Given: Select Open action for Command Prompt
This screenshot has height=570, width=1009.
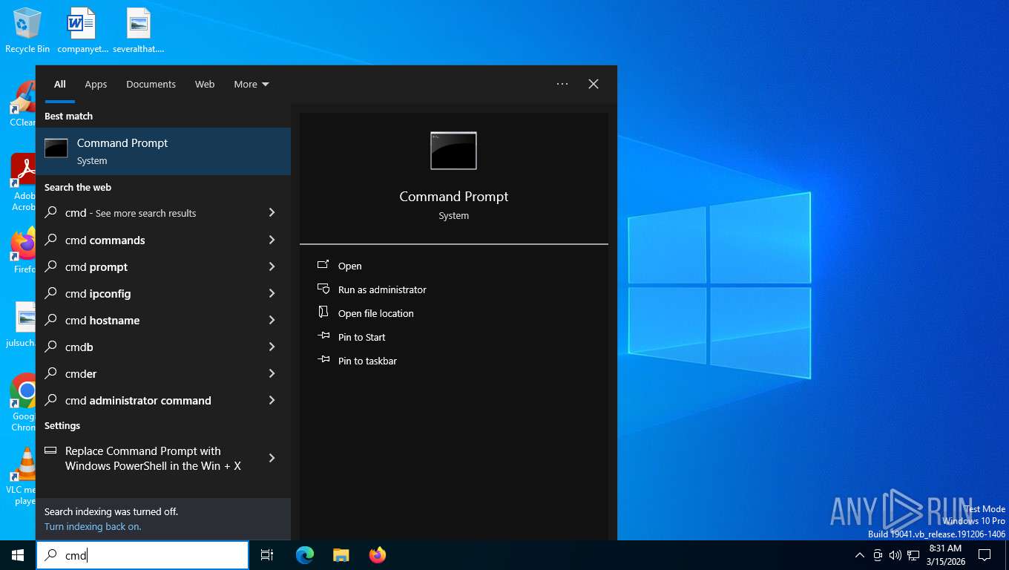Looking at the screenshot, I should pyautogui.click(x=349, y=266).
